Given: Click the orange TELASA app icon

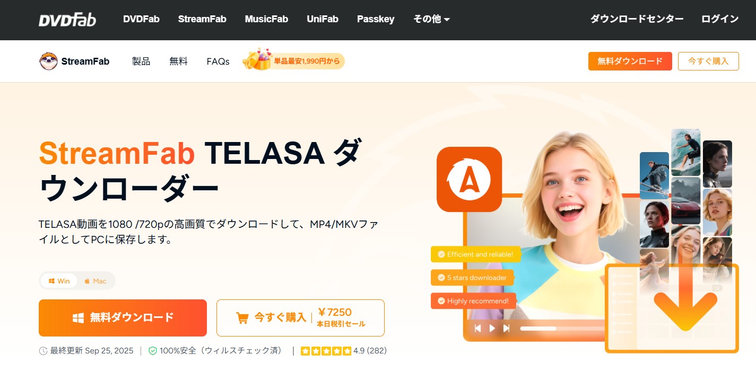Looking at the screenshot, I should click(x=469, y=180).
